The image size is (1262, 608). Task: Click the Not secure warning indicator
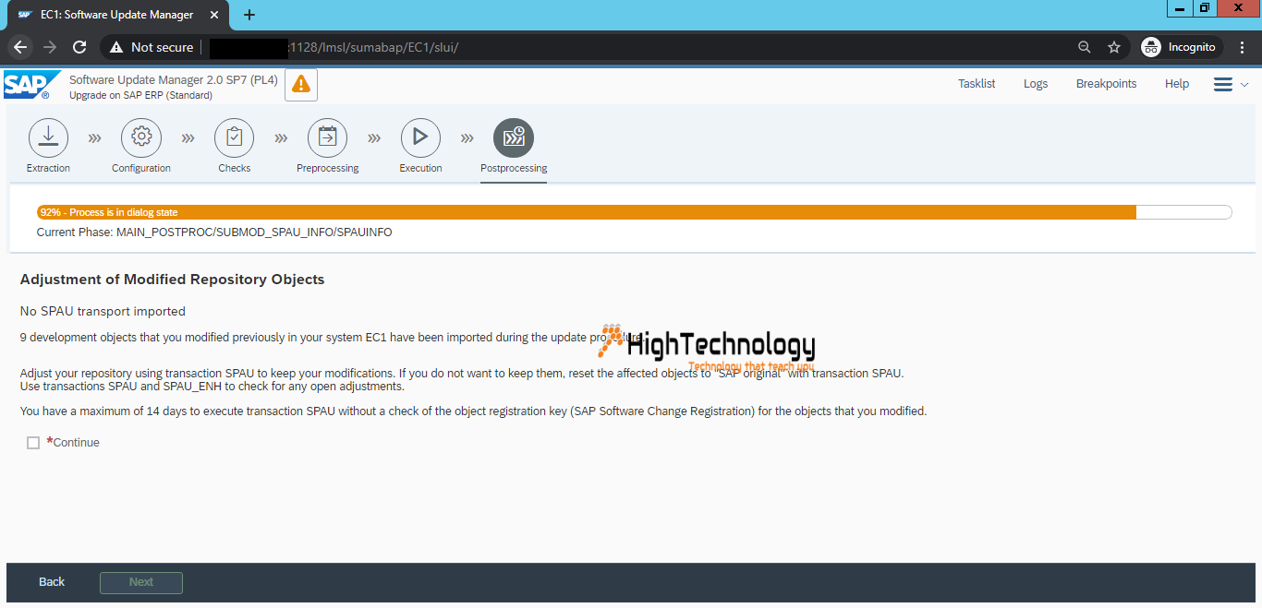(152, 47)
